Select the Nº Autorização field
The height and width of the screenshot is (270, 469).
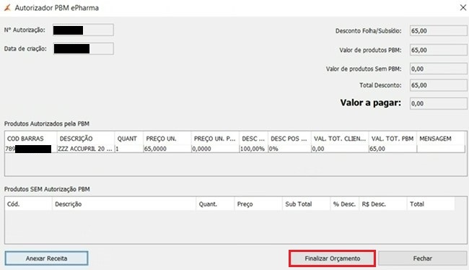click(83, 30)
